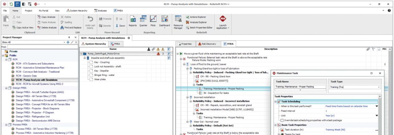Close the RCM - Pump Analysis with Simulations tab

coord(129,38)
